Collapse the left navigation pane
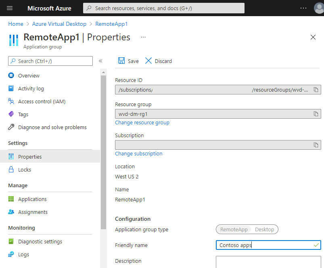Image resolution: width=324 pixels, height=268 pixels. click(x=100, y=61)
